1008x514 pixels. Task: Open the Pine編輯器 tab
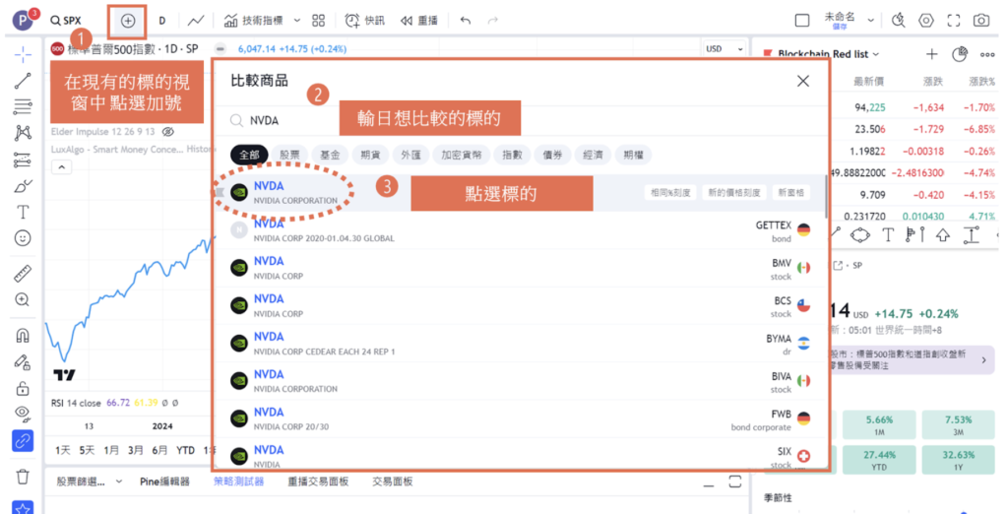coord(164,482)
